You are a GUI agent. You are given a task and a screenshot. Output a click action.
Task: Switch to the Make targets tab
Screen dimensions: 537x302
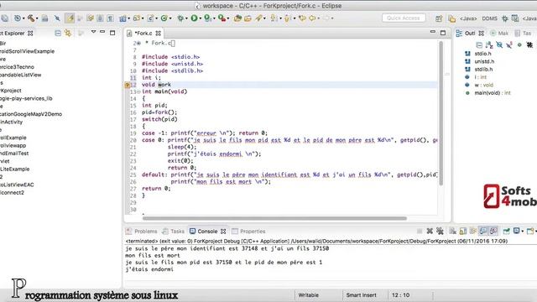[x=499, y=34]
